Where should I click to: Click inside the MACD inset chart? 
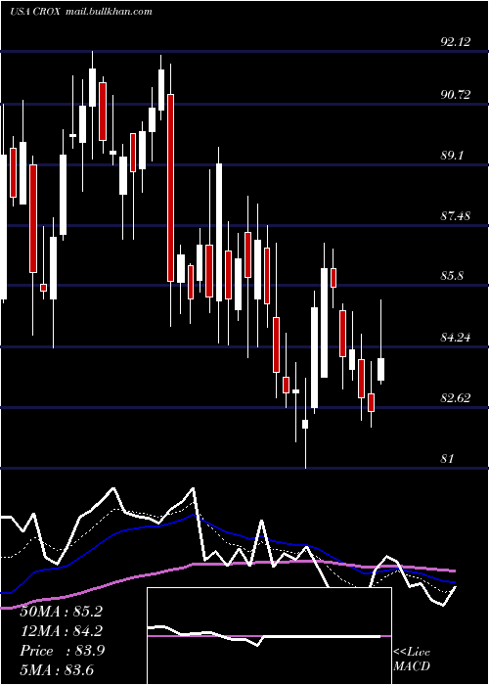point(269,636)
